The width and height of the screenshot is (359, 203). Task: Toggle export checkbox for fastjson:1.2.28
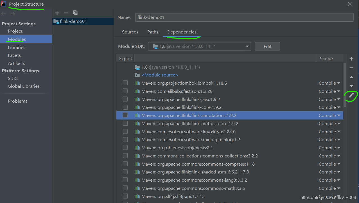[x=125, y=91]
